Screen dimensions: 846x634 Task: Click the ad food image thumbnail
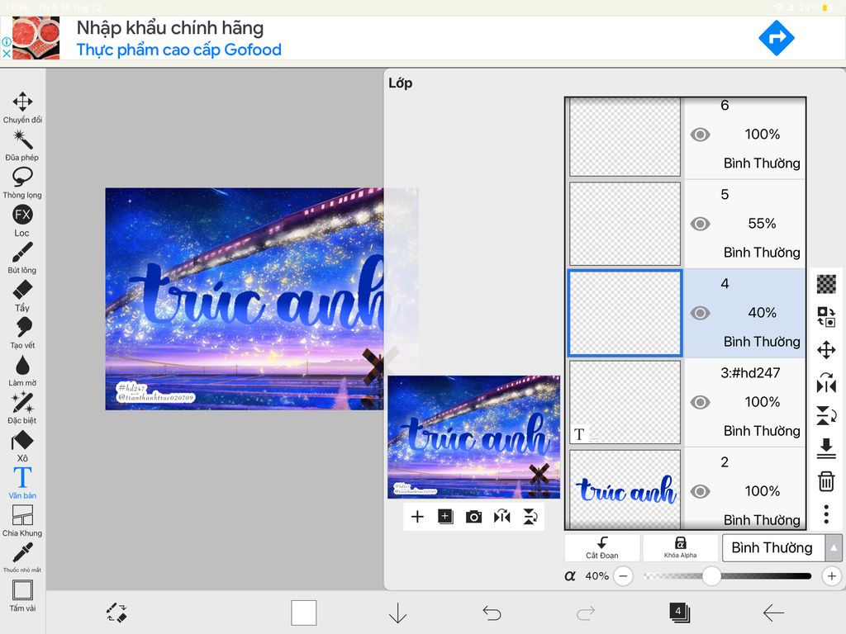(x=36, y=38)
